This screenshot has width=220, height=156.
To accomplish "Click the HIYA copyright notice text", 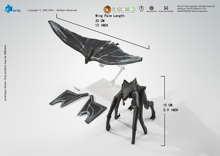I will [x=52, y=10].
